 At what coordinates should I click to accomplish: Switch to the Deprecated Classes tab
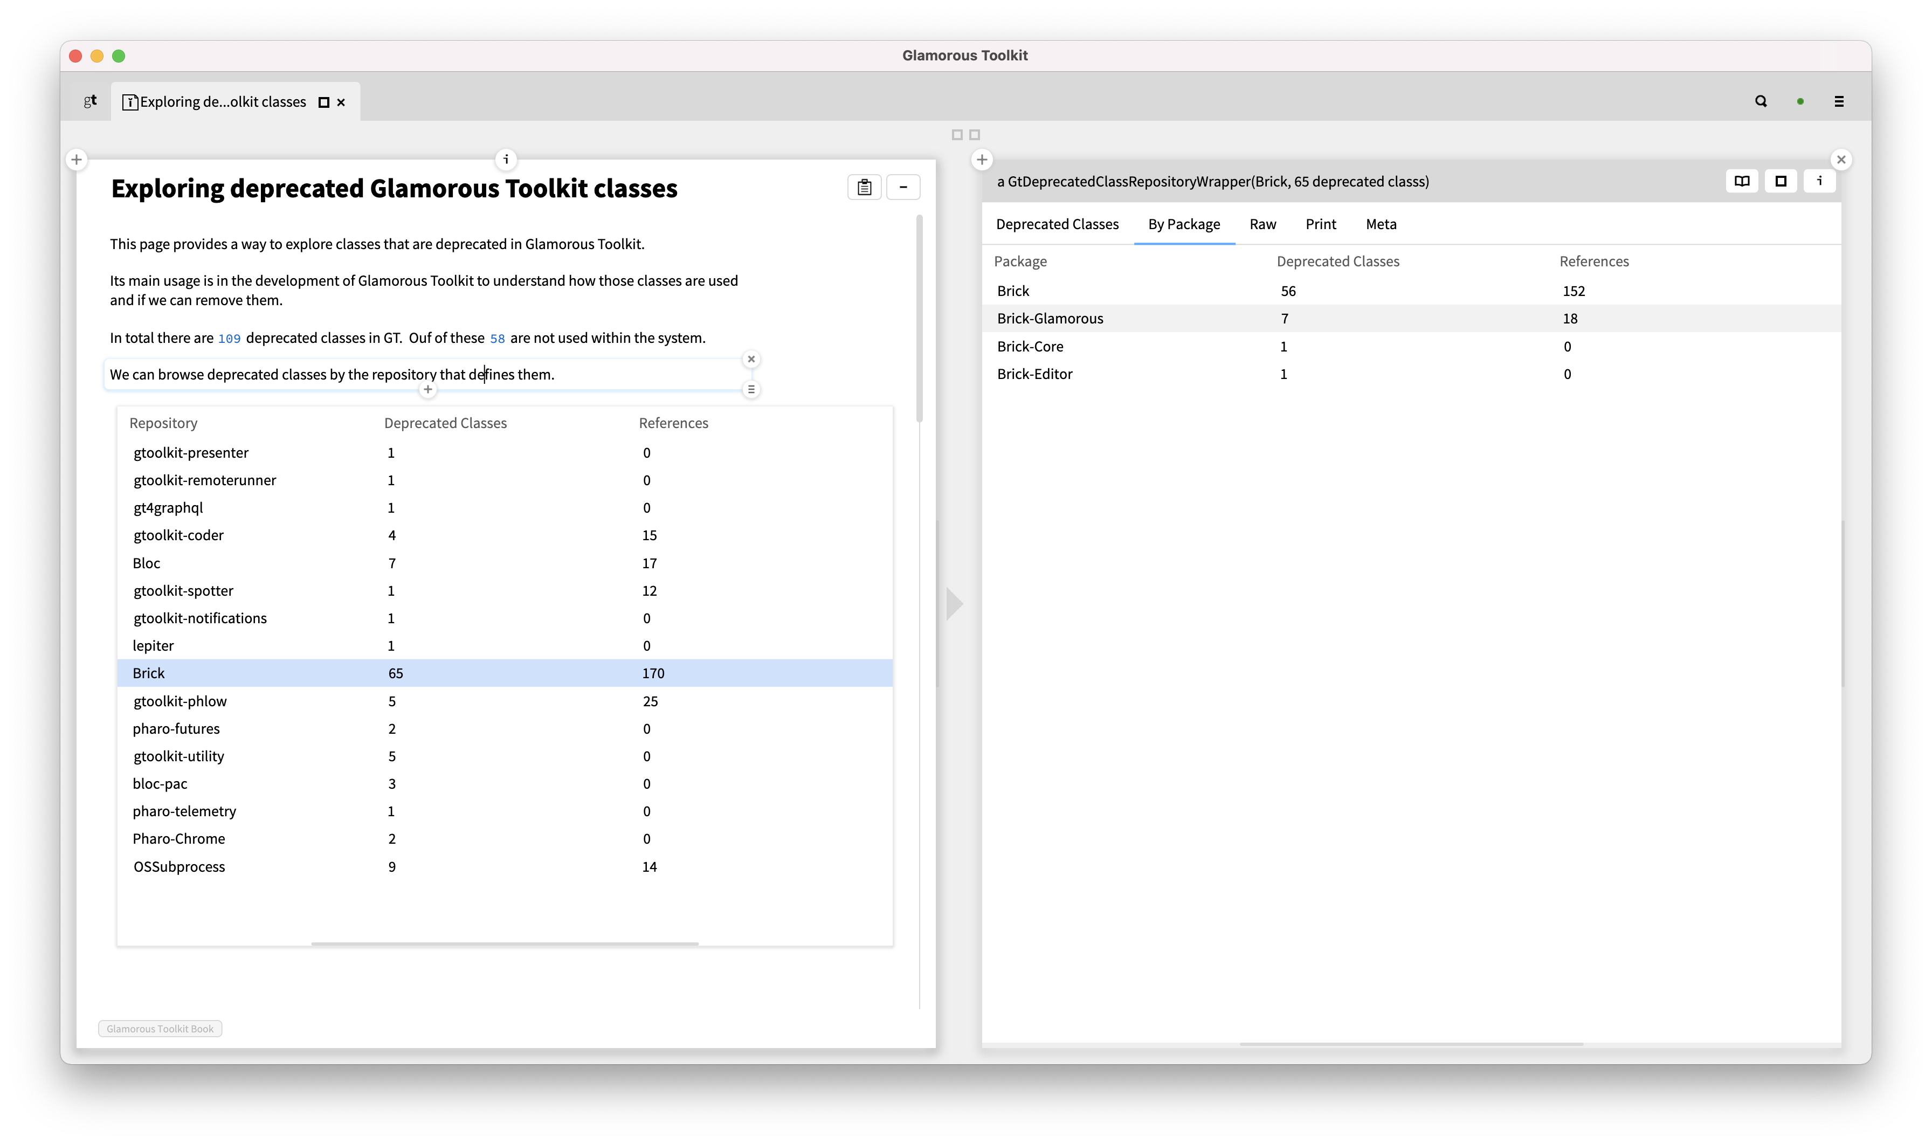tap(1057, 224)
